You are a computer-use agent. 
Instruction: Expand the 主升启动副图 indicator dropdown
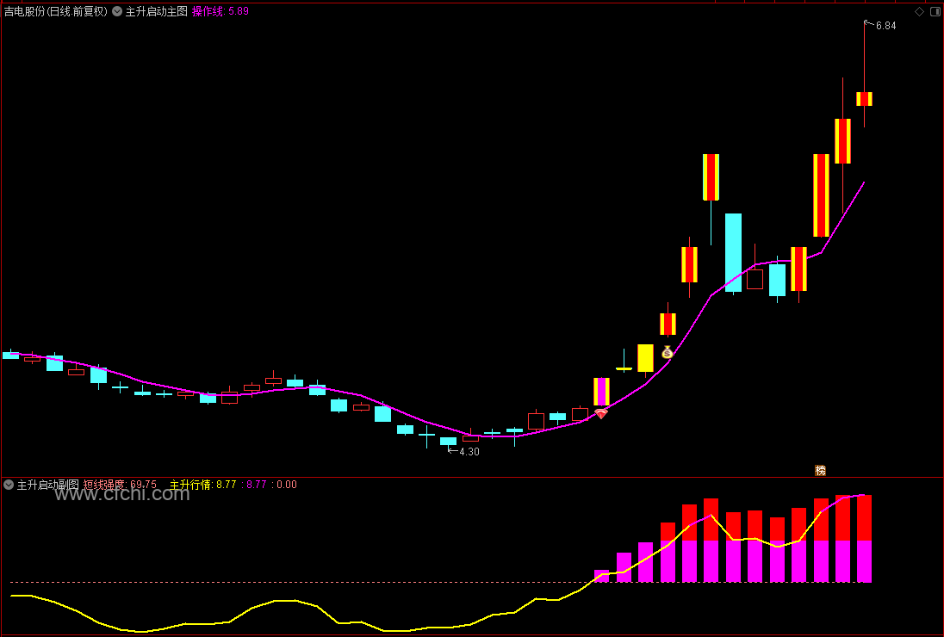9,485
